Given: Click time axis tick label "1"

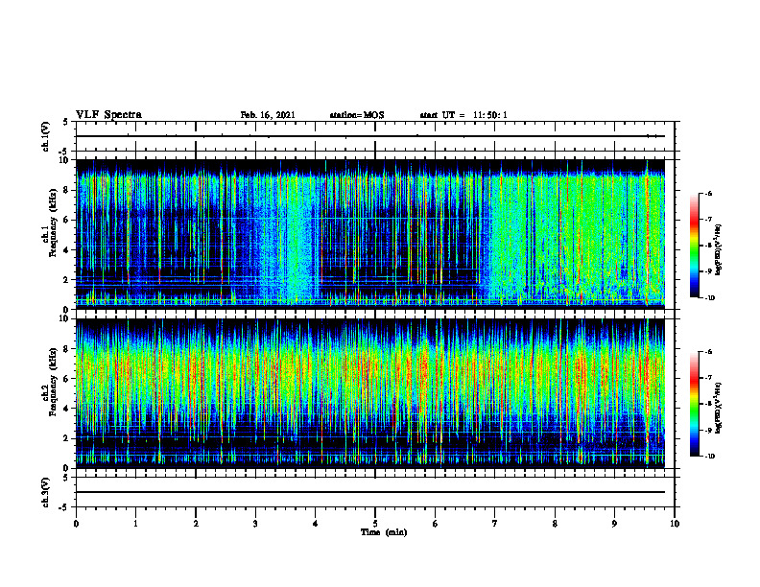Looking at the screenshot, I should click(x=135, y=524).
